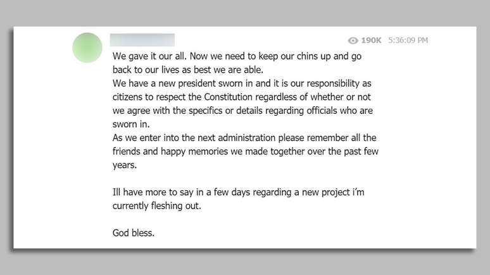Click the eye views icon
490x275 pixels.
coord(353,40)
